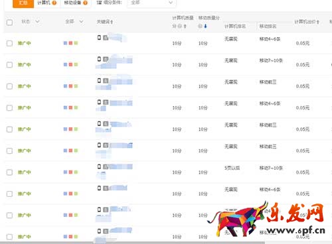Switch to the 汇总 tab
The width and height of the screenshot is (332, 244).
point(23,3)
